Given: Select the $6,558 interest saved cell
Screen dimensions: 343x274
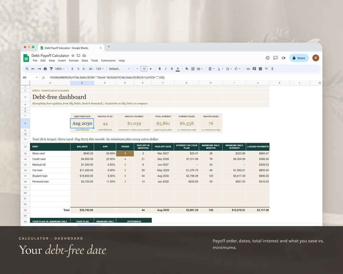Looking at the screenshot, I should point(186,123).
